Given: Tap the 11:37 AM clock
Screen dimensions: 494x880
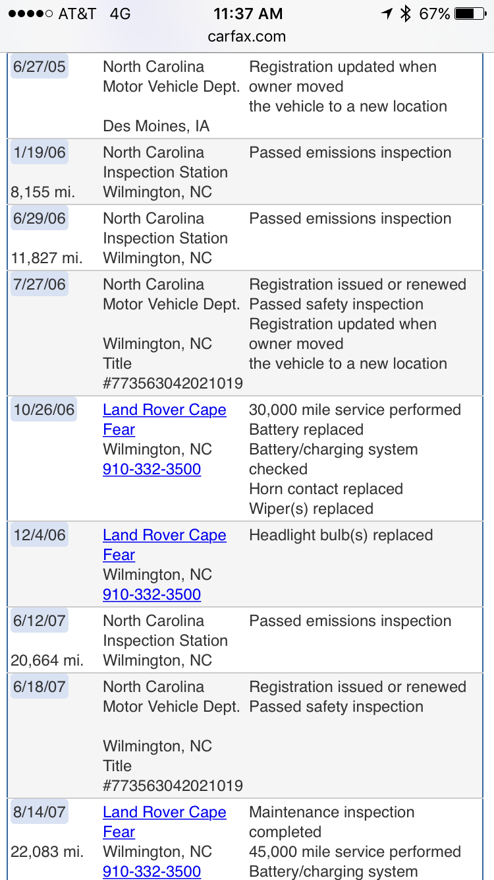Looking at the screenshot, I should tap(247, 13).
